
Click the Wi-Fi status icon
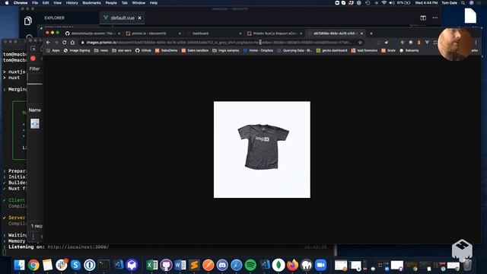(384, 3)
